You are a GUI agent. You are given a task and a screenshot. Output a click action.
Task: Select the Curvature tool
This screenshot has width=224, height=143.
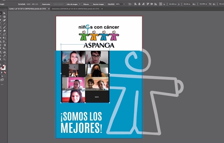click(5, 20)
